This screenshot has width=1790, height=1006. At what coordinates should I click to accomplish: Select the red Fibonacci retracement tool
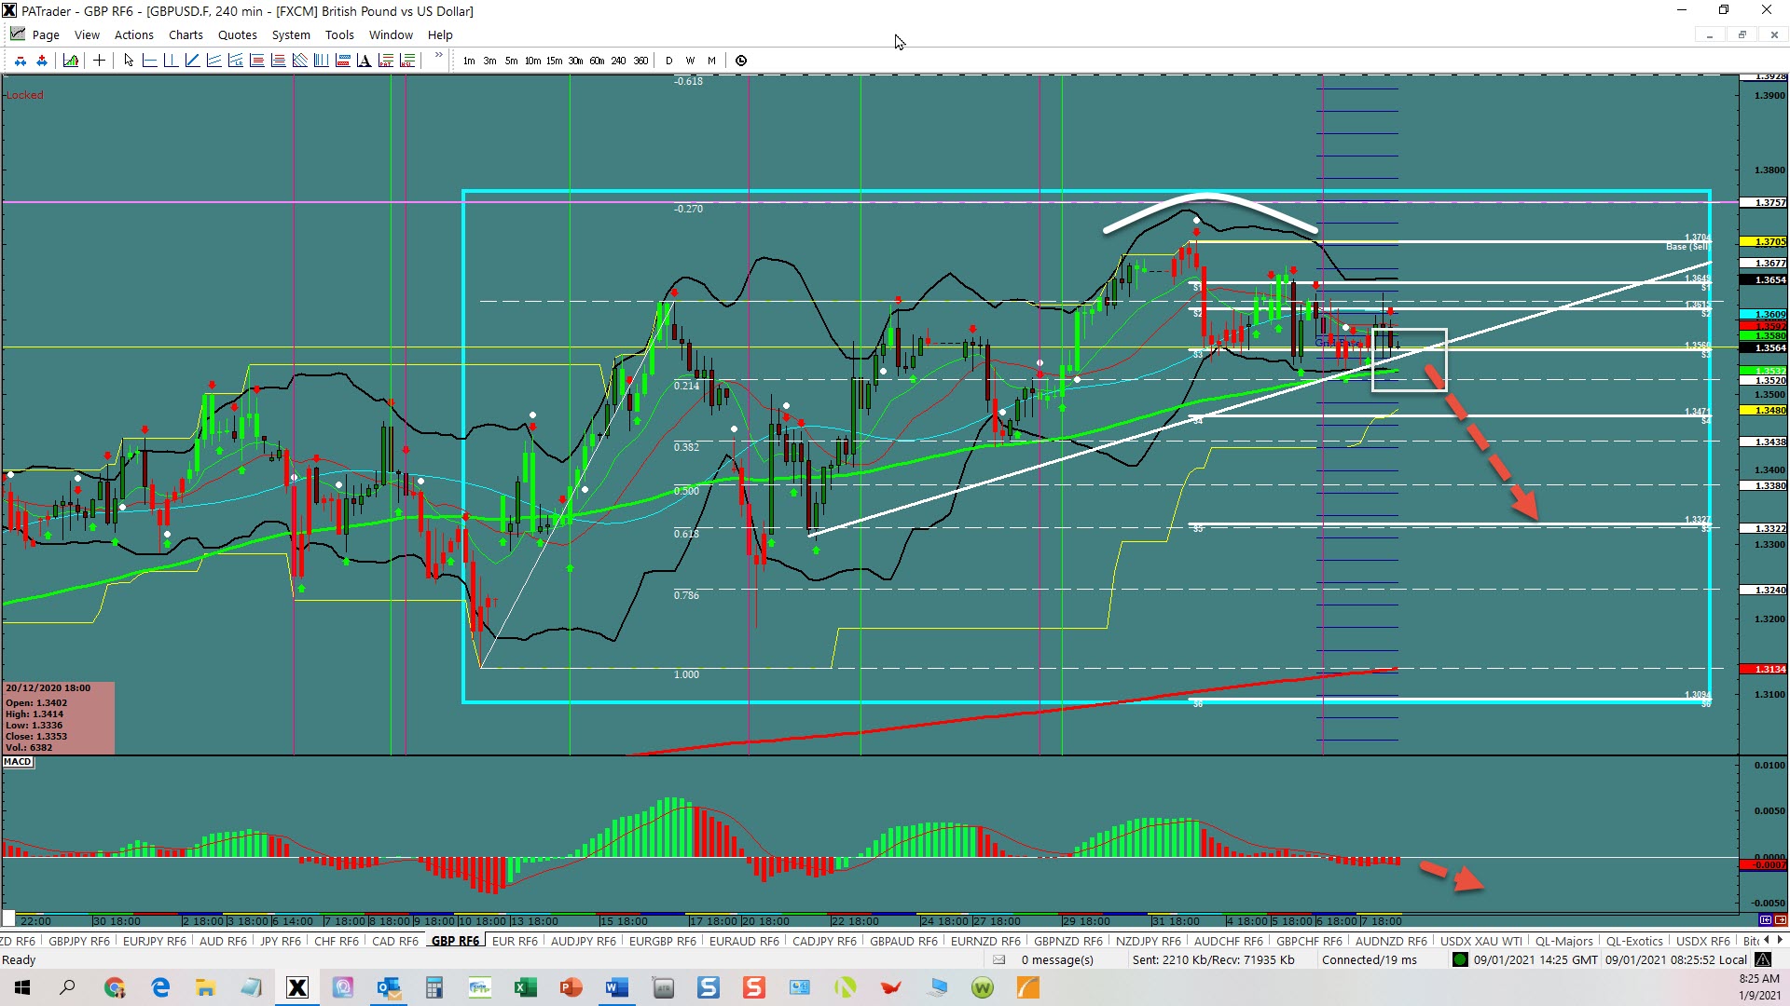pyautogui.click(x=257, y=61)
